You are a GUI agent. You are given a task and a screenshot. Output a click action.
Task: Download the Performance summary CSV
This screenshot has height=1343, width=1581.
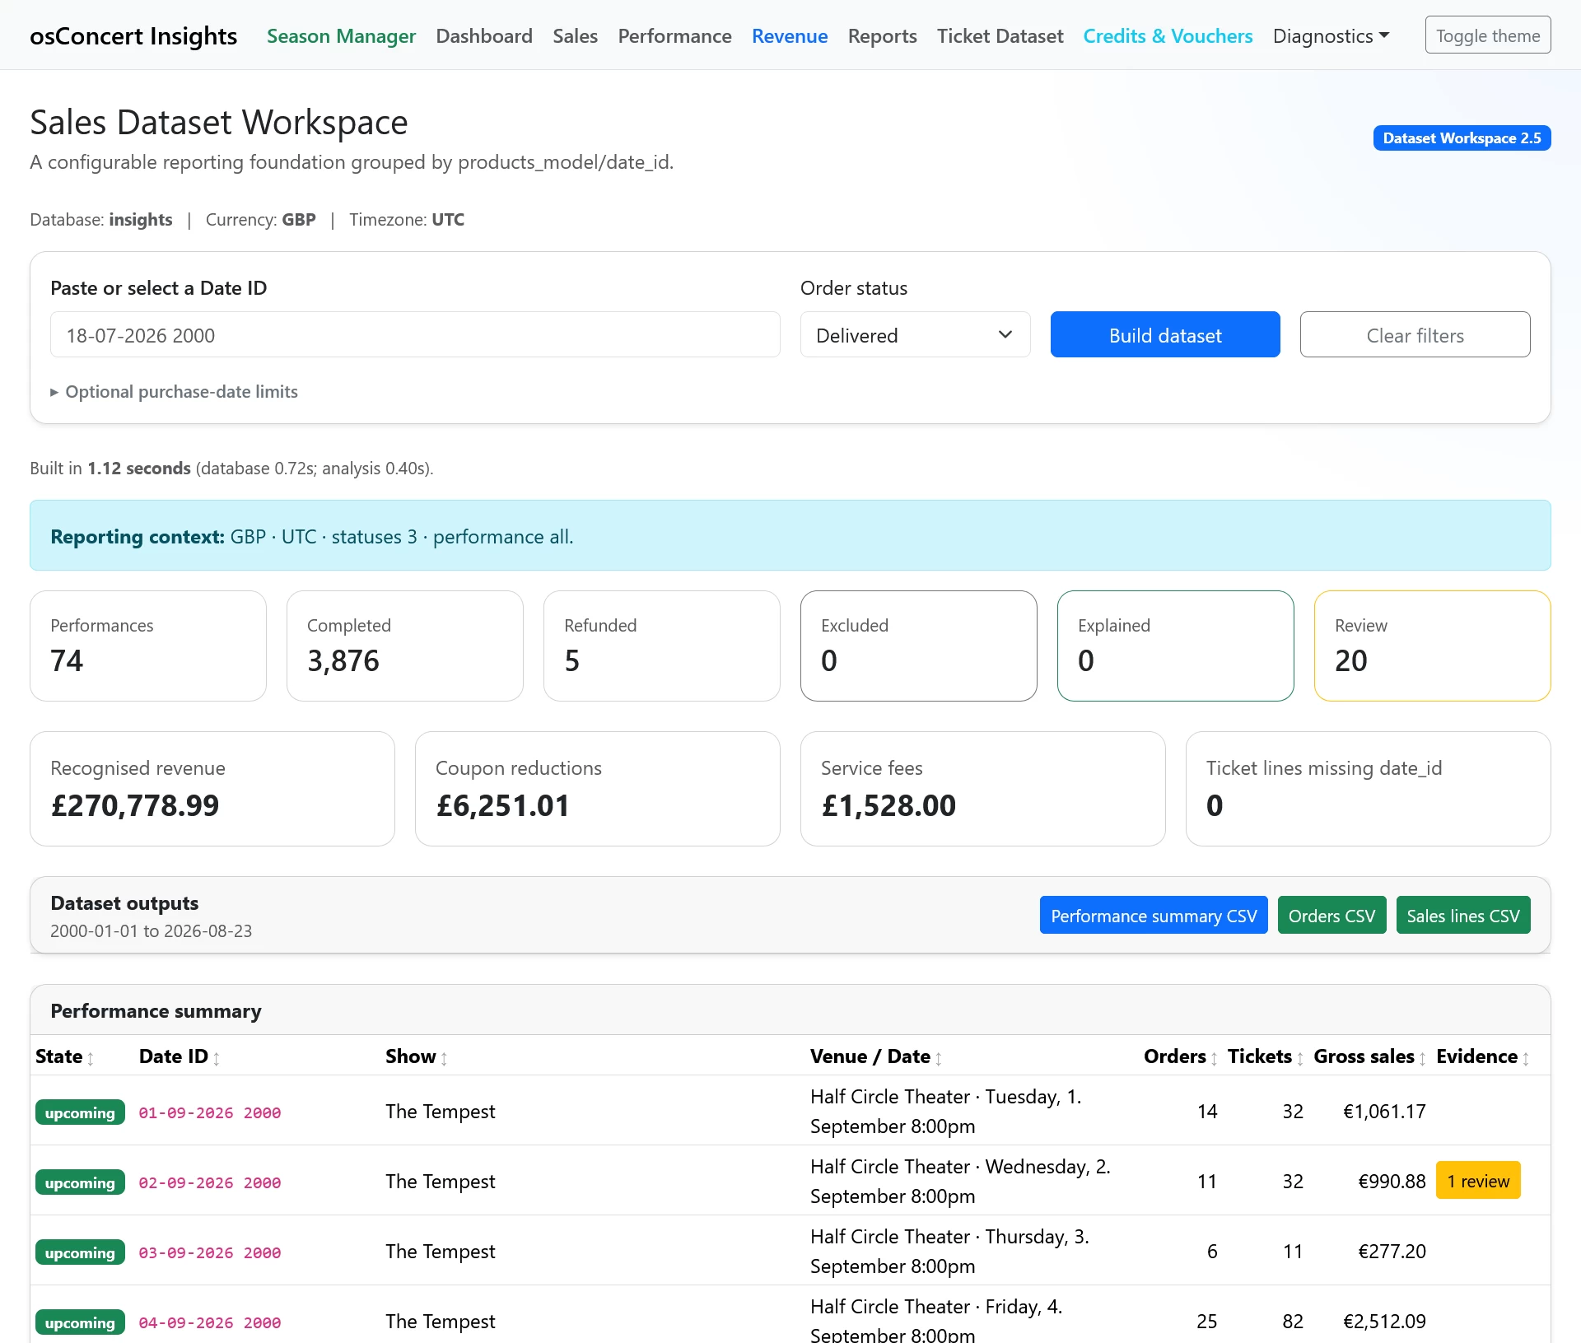(1154, 916)
